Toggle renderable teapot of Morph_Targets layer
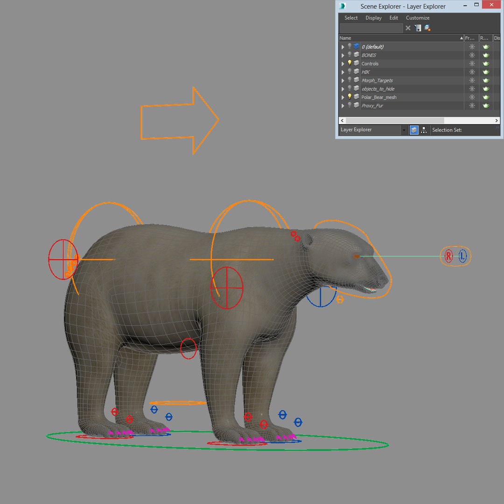This screenshot has width=504, height=504. (486, 80)
